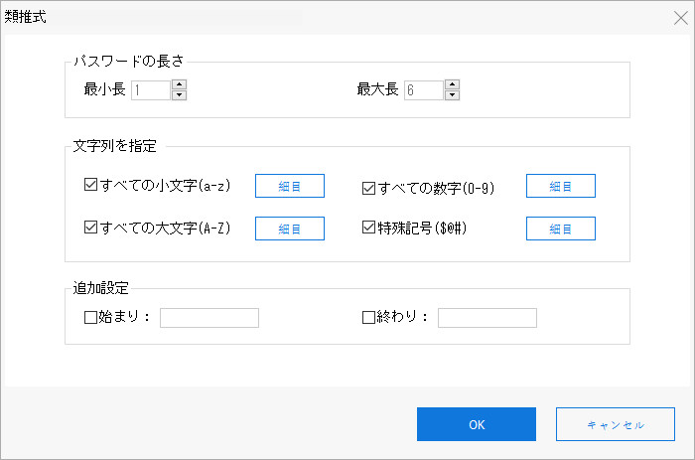Viewport: 695px width, 460px height.
Task: Toggle すべての大文字(A-Z) checkbox
Action: [x=92, y=228]
